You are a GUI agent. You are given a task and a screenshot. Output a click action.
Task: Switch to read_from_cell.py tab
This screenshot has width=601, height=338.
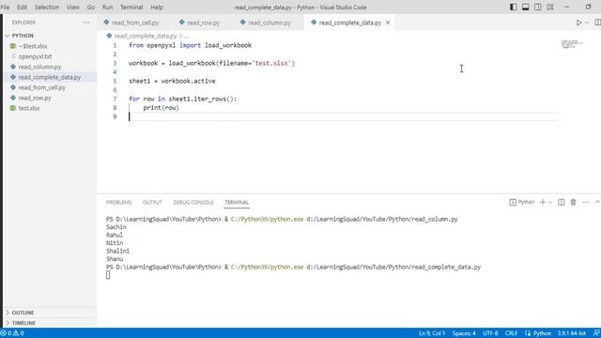coord(131,23)
